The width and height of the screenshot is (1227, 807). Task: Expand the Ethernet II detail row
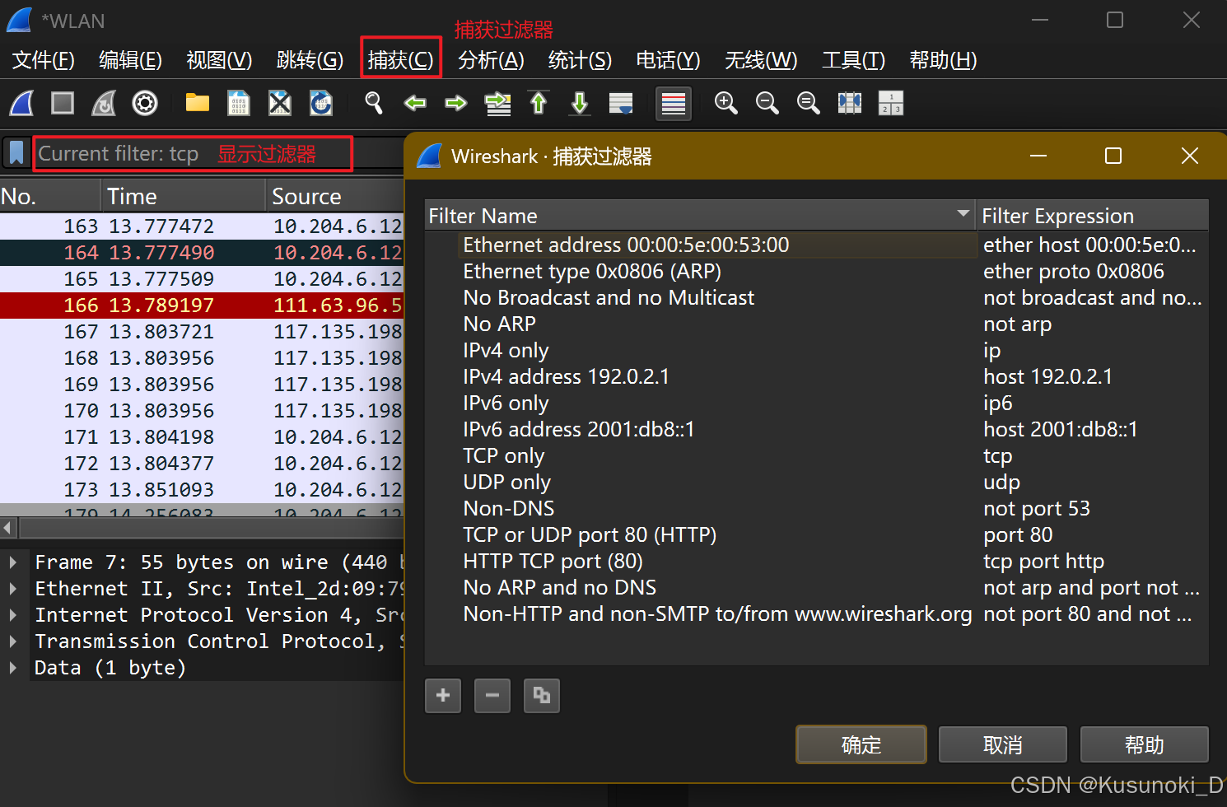[13, 589]
